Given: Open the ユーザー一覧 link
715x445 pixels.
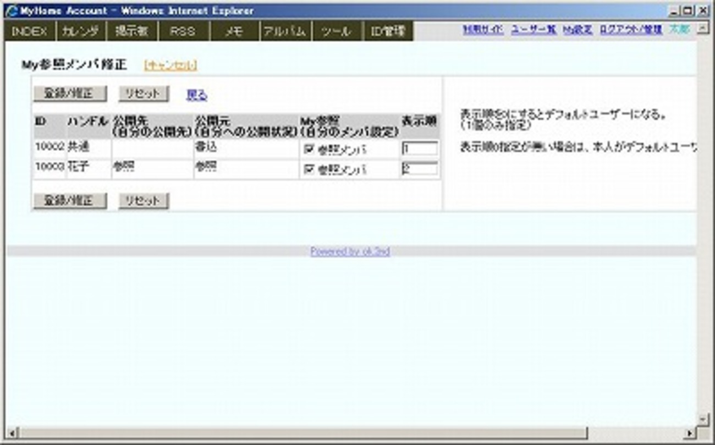Looking at the screenshot, I should click(x=533, y=30).
